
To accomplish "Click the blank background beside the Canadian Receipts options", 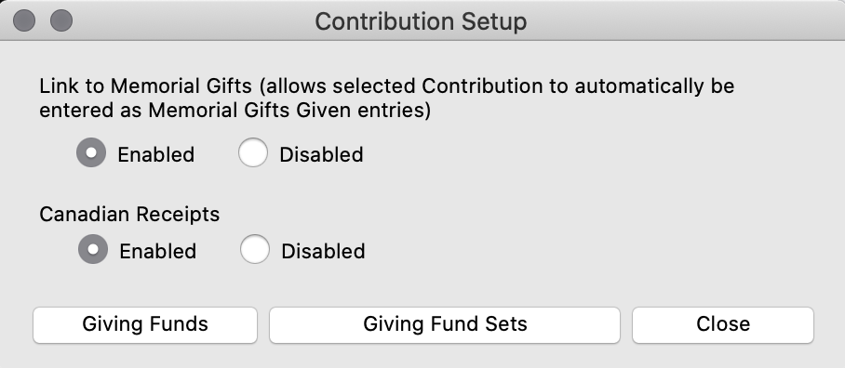I will 593,250.
